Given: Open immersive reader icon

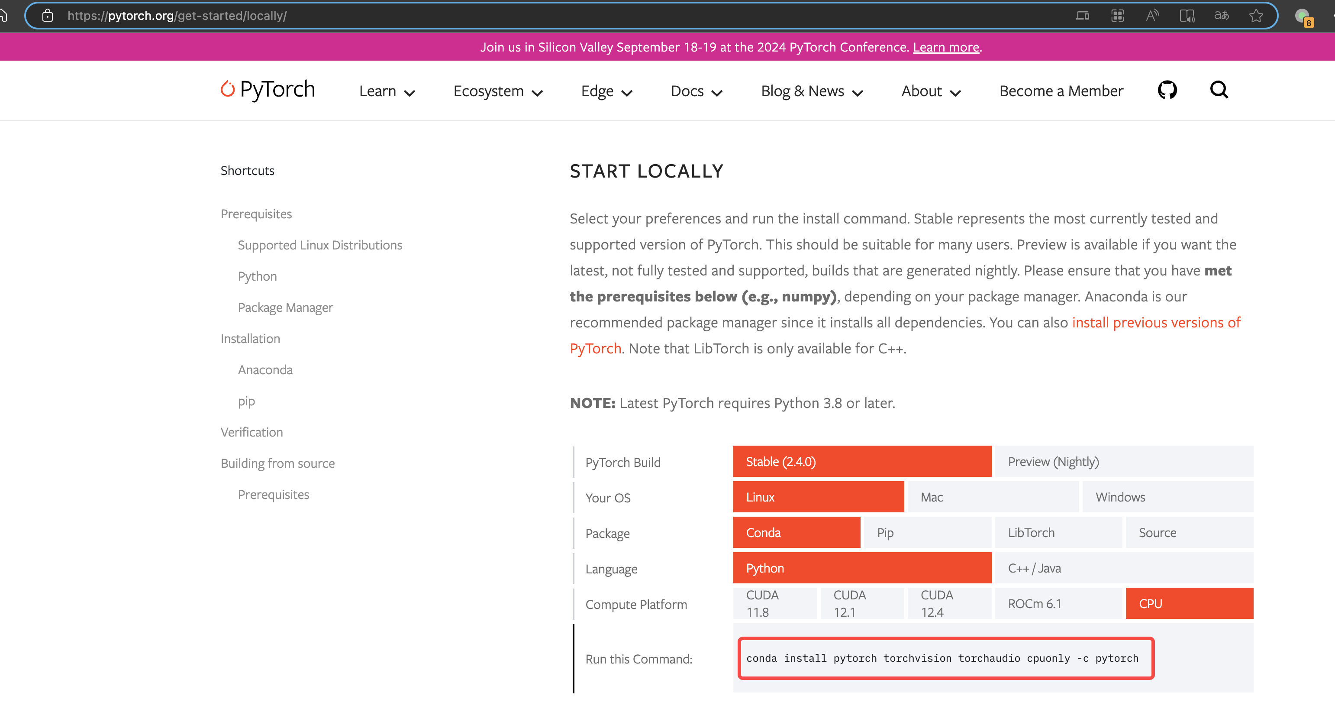Looking at the screenshot, I should coord(1187,16).
